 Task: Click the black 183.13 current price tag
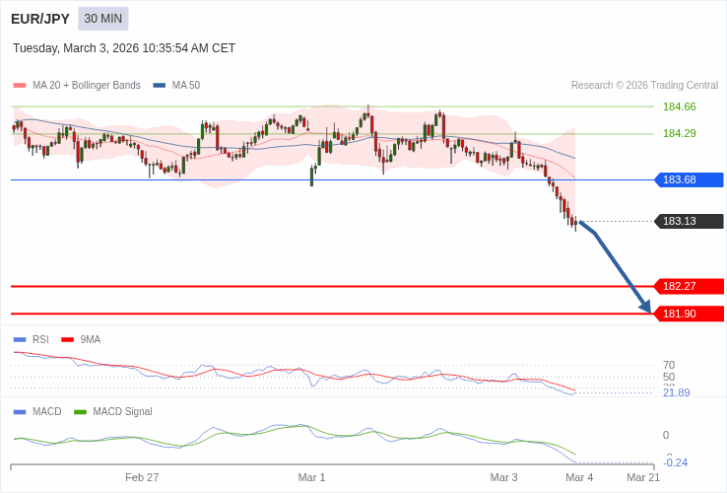689,222
